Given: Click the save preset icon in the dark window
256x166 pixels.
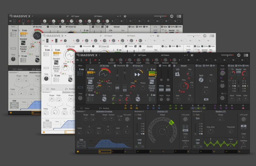Looking at the screenshot, I should coord(192,55).
